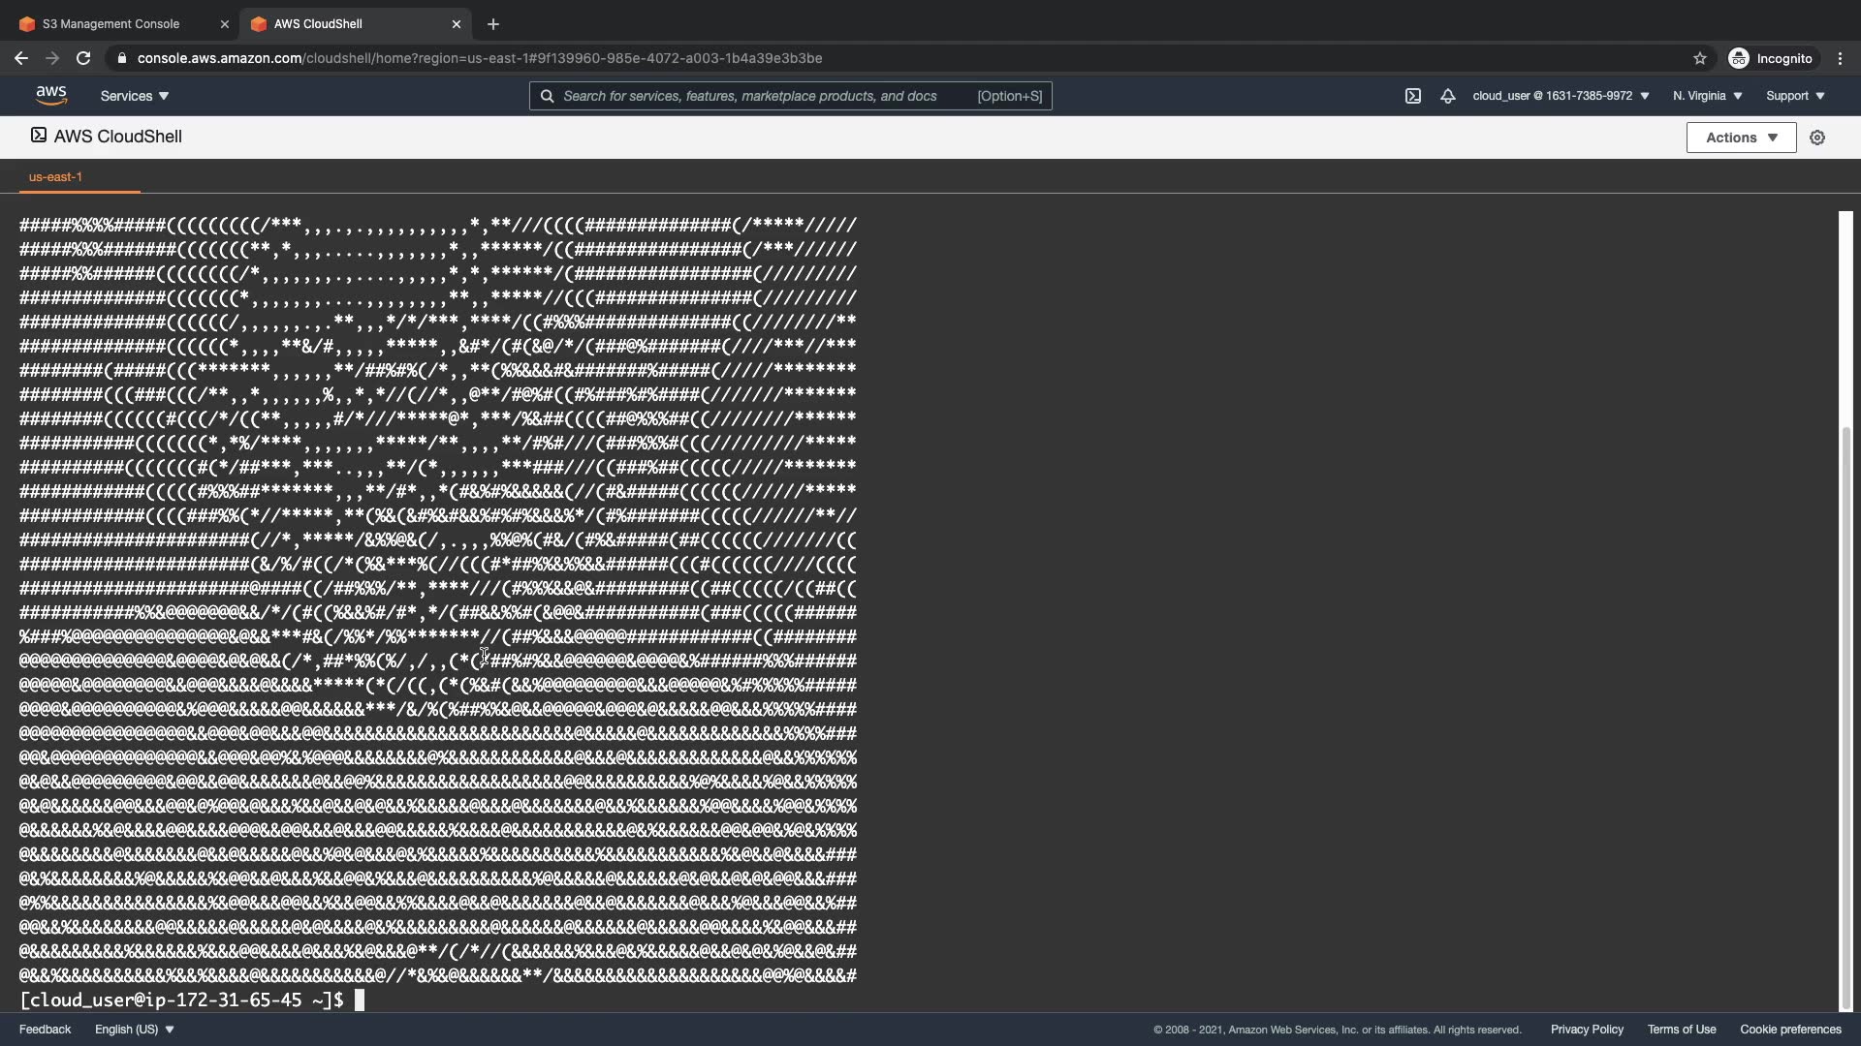This screenshot has height=1046, width=1861.
Task: Open CloudShell icon in top navigation bar
Action: (1413, 96)
